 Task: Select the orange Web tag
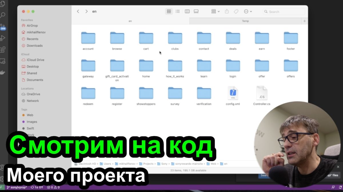(x=28, y=115)
